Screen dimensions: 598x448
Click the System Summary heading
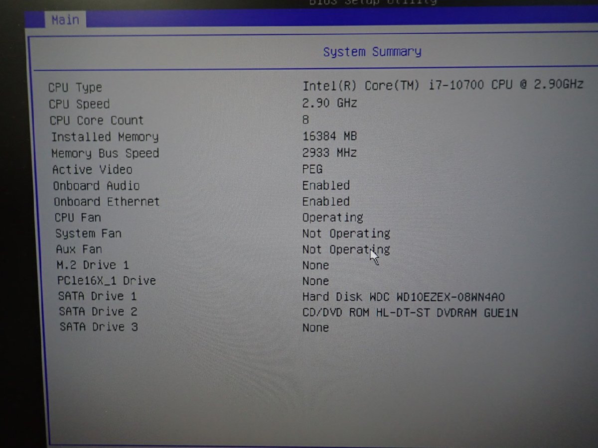[372, 52]
